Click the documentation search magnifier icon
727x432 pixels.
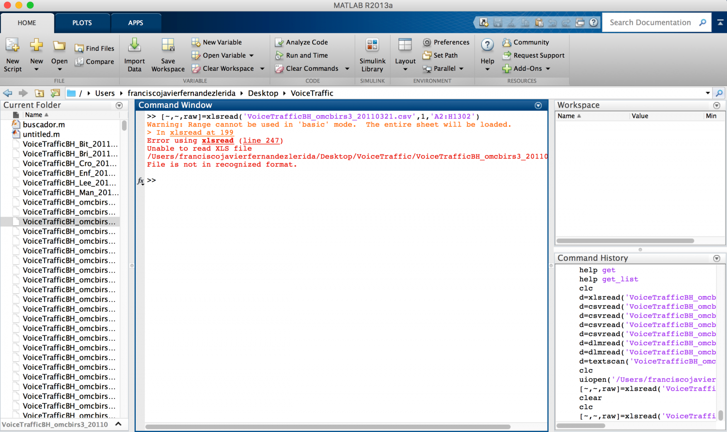coord(703,22)
